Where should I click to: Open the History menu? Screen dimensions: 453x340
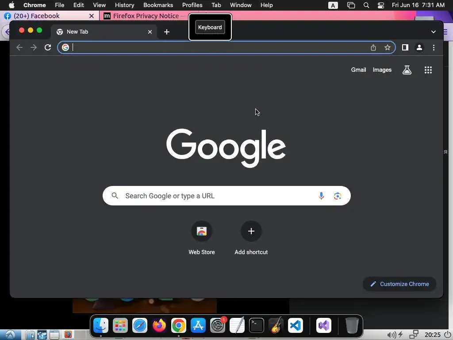124,5
